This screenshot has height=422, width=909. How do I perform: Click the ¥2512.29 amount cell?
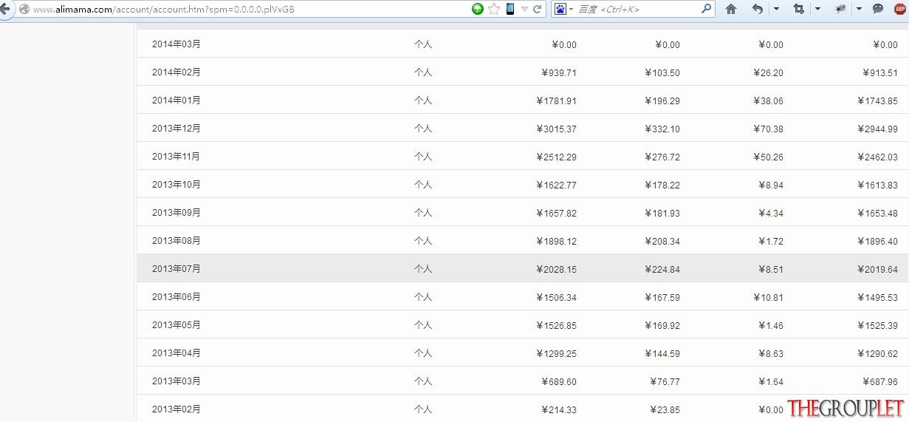[557, 157]
